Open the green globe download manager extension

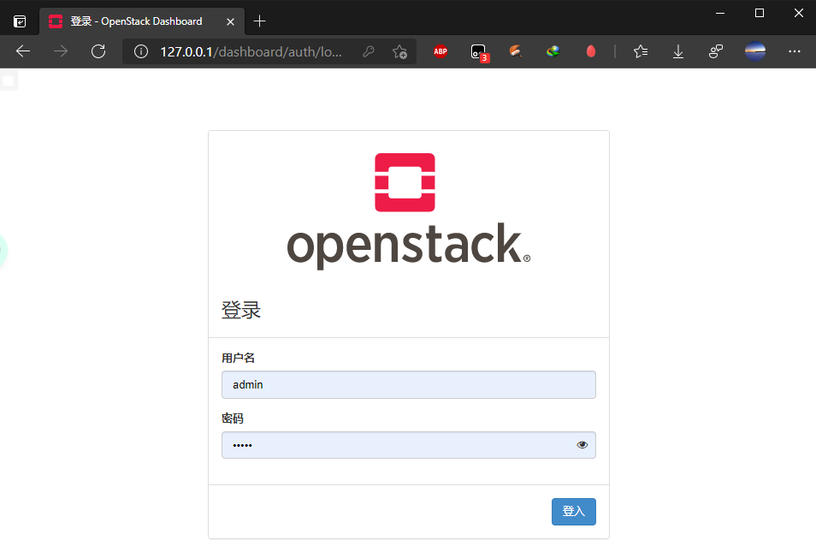pos(553,51)
